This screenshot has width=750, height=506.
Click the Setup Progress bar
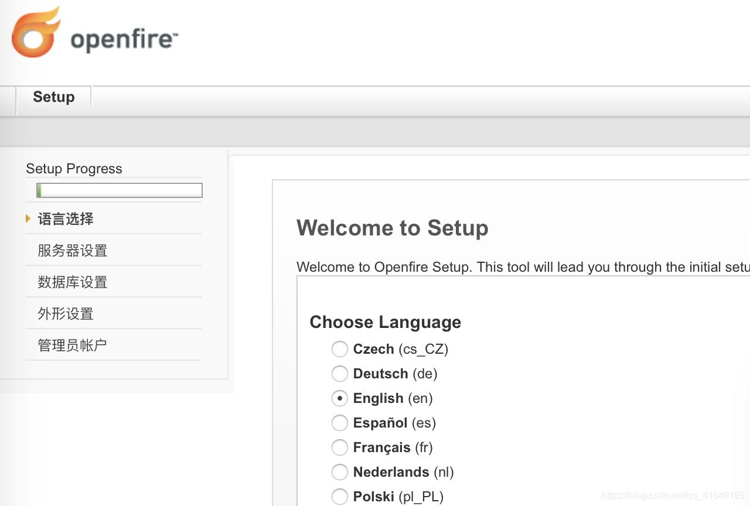119,190
